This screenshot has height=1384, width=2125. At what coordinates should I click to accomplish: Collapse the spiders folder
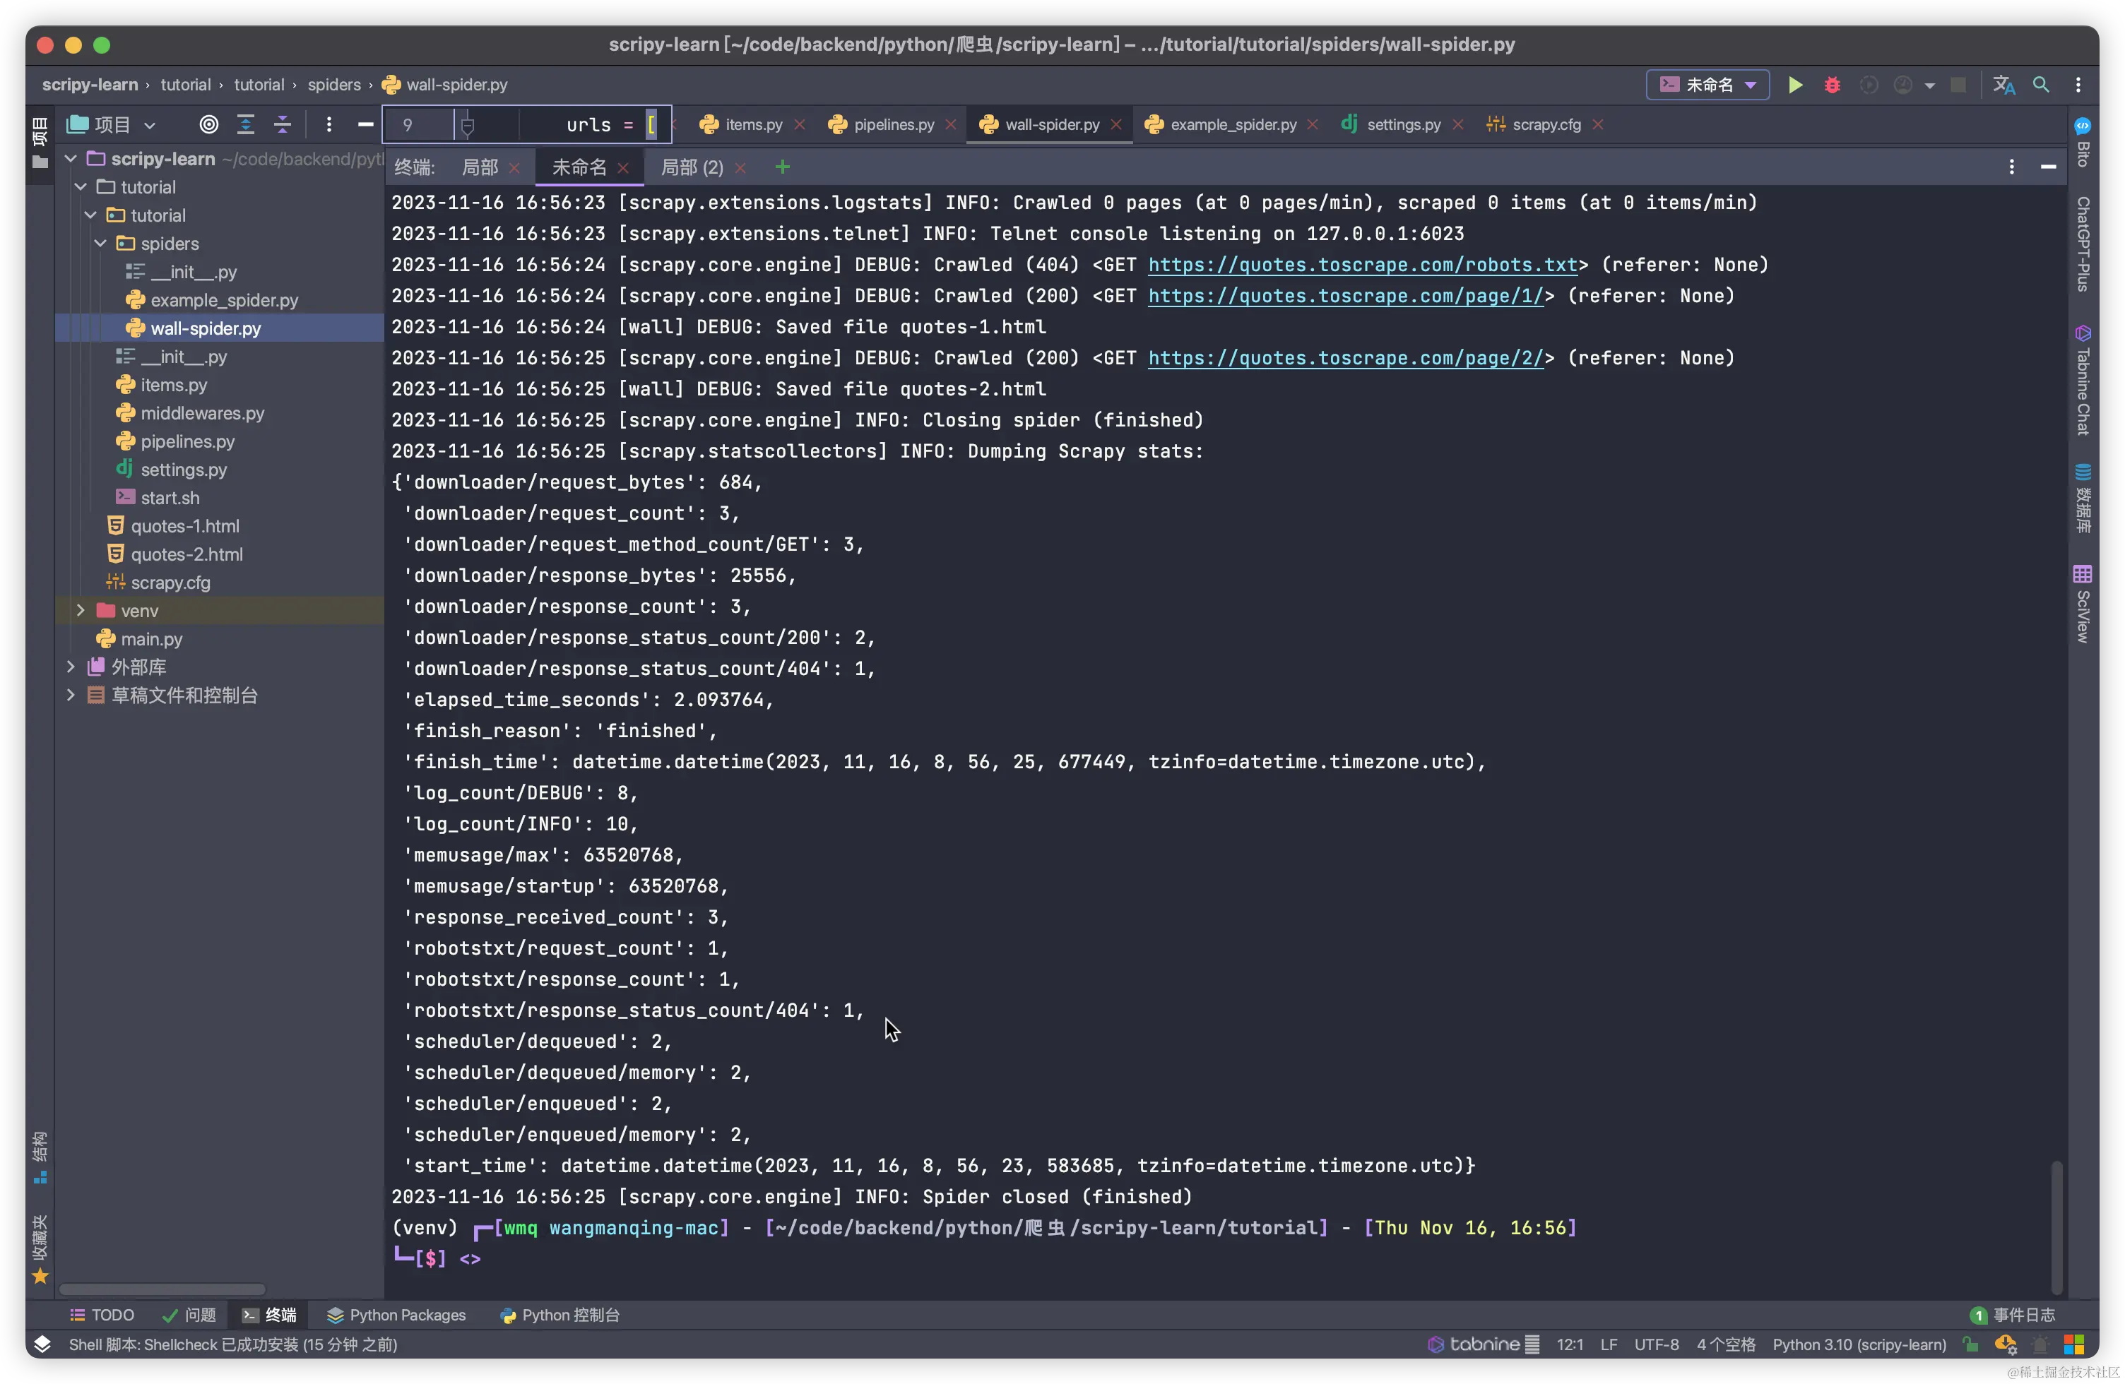click(x=100, y=244)
